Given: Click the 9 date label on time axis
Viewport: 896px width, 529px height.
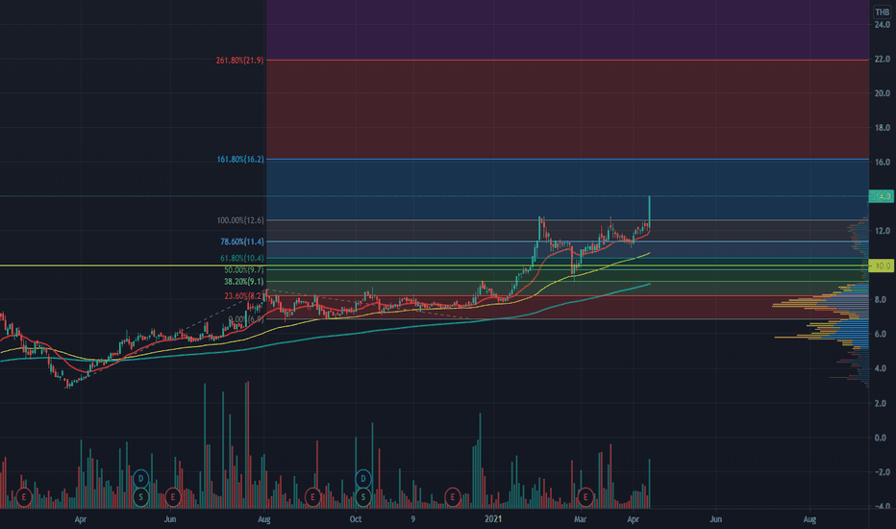Looking at the screenshot, I should (412, 519).
